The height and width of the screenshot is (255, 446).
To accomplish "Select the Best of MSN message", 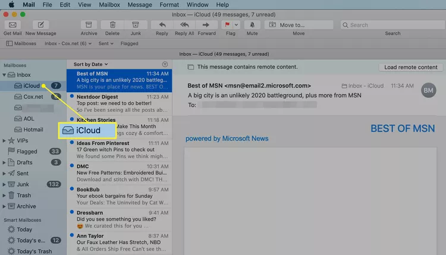I will (x=119, y=80).
